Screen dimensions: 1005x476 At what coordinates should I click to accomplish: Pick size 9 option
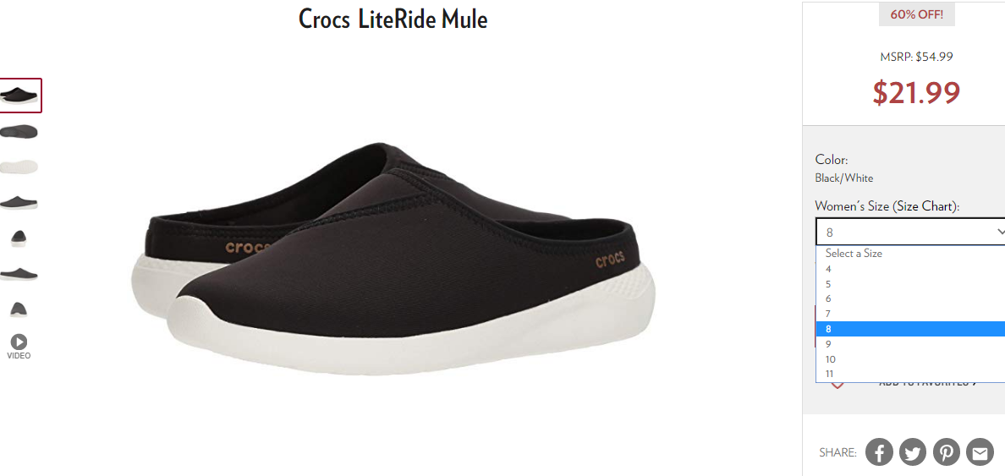point(910,344)
